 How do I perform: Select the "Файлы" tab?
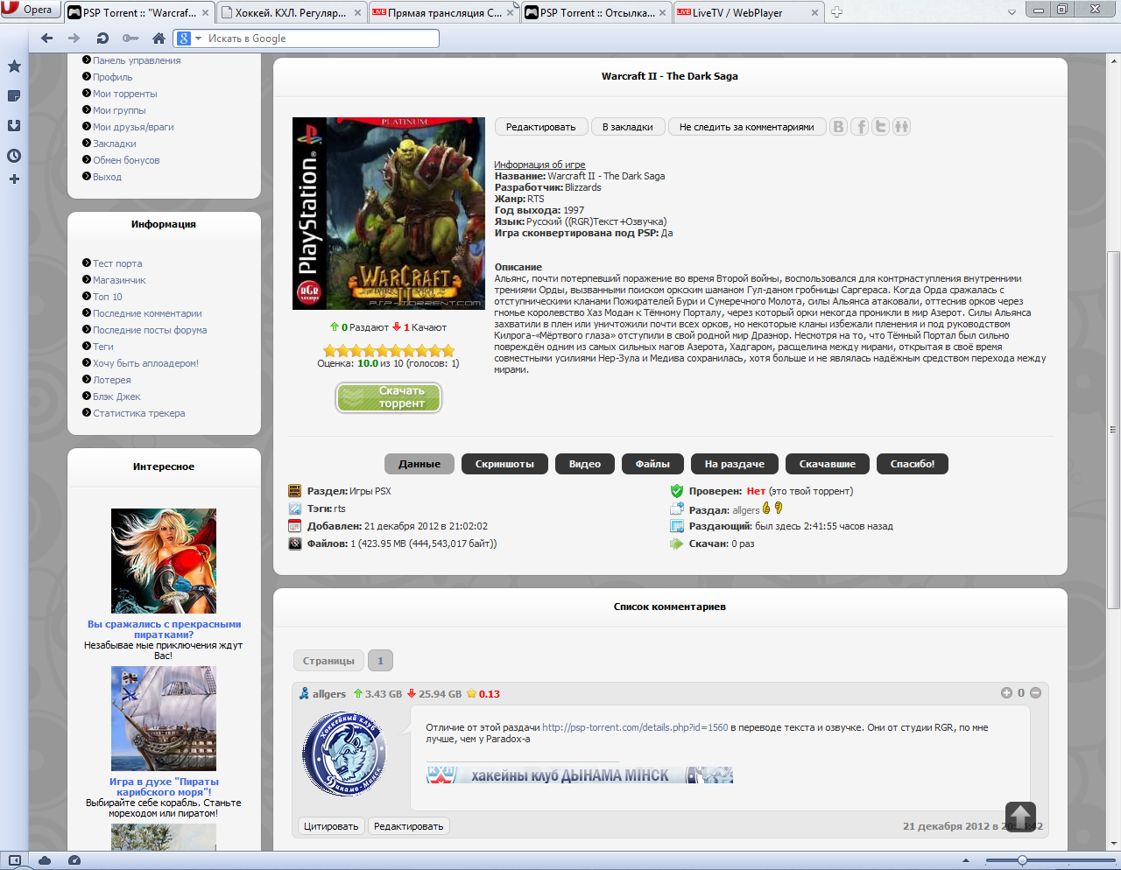[x=652, y=464]
